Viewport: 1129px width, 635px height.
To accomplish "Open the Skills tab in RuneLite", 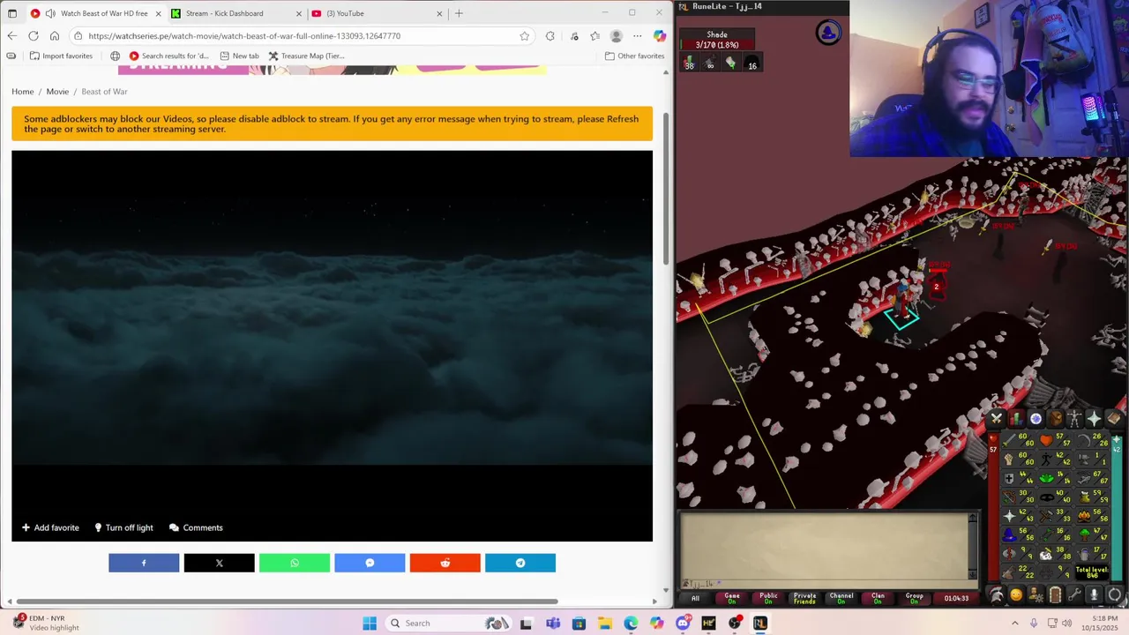I will (1016, 418).
